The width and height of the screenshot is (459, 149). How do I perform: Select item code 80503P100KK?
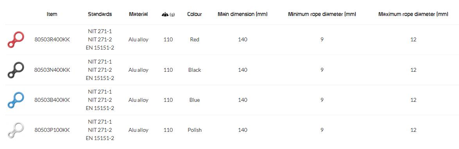coord(52,130)
